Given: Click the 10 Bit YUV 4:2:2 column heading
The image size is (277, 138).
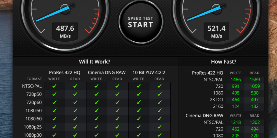Looking at the screenshot, I should (x=149, y=72).
